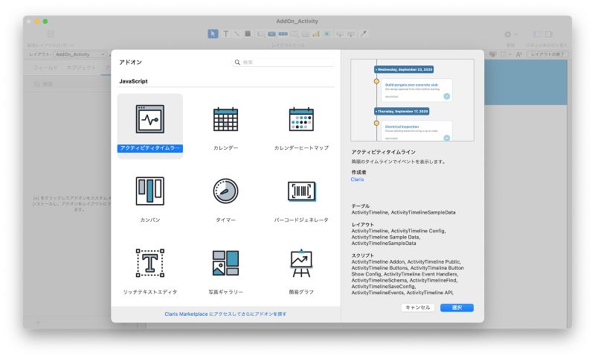Open the Claris author link
Viewport: 595px width, 359px height.
click(357, 179)
